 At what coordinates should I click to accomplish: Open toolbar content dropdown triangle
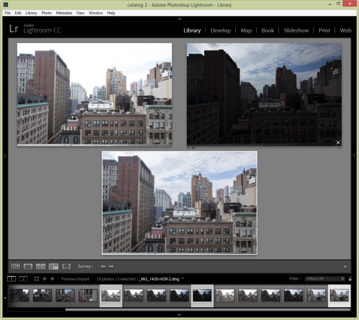point(345,267)
